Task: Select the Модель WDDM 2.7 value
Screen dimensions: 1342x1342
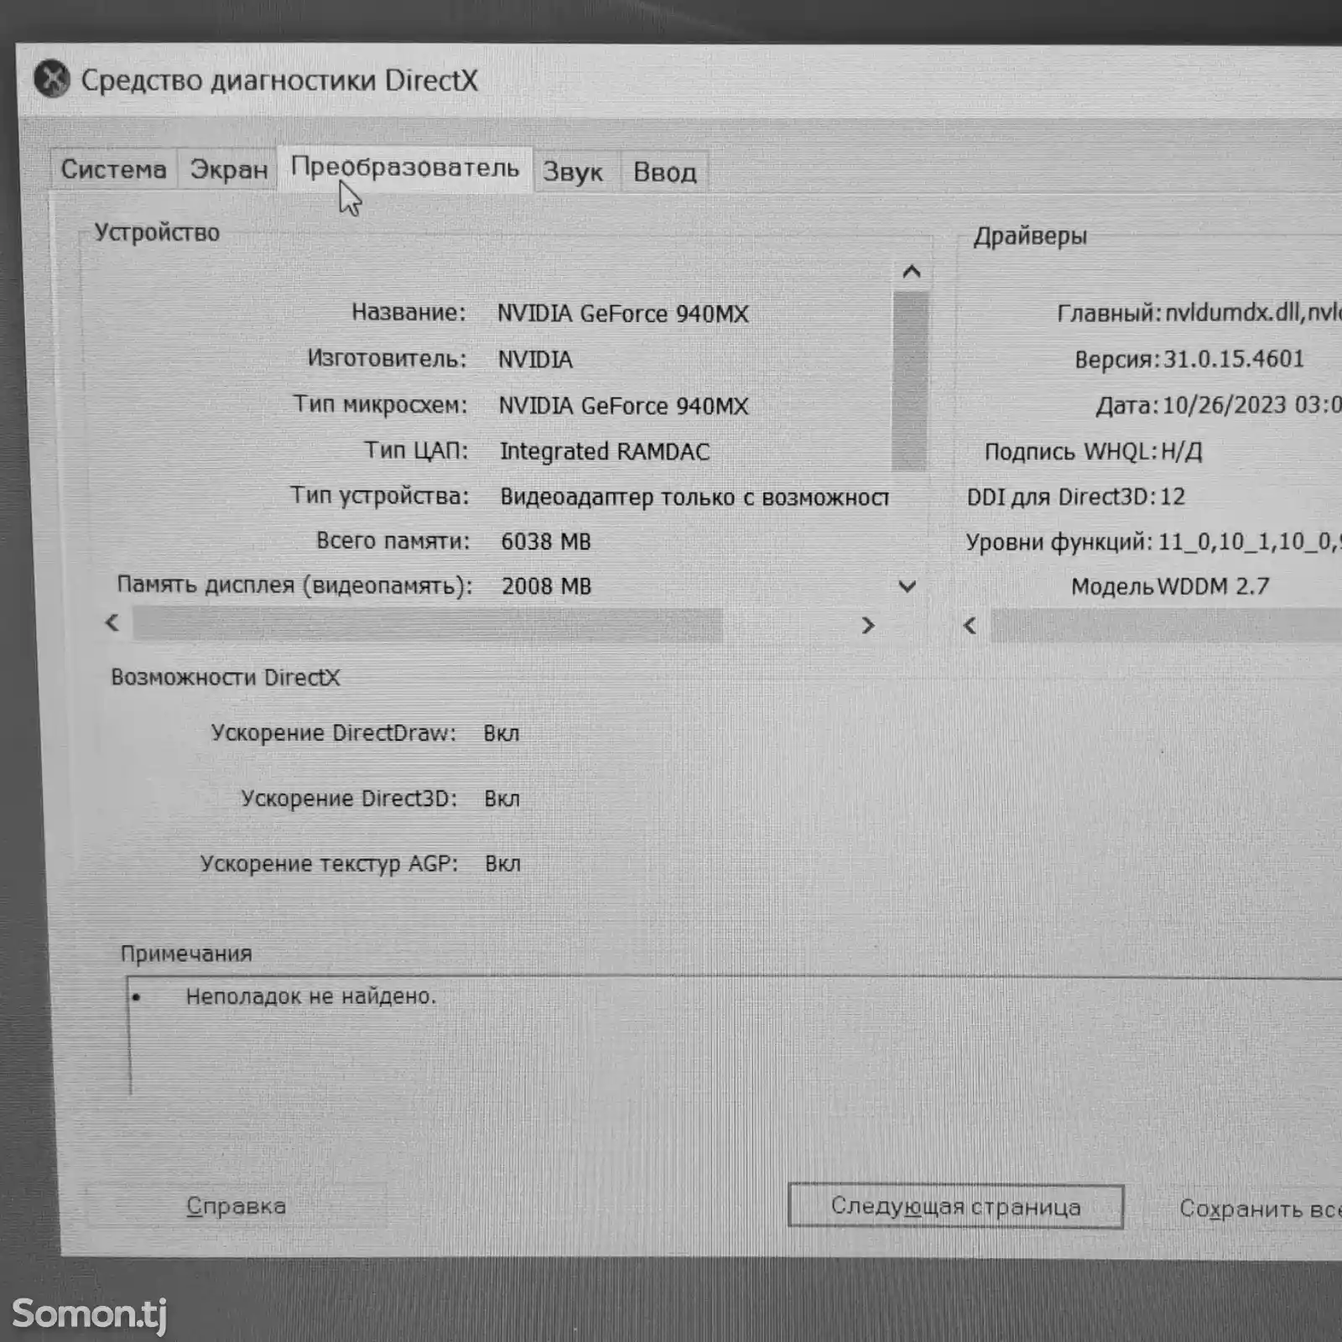Action: click(x=1213, y=586)
